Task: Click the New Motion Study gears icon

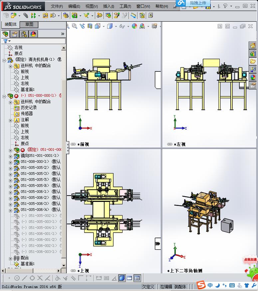Action: [x=100, y=15]
